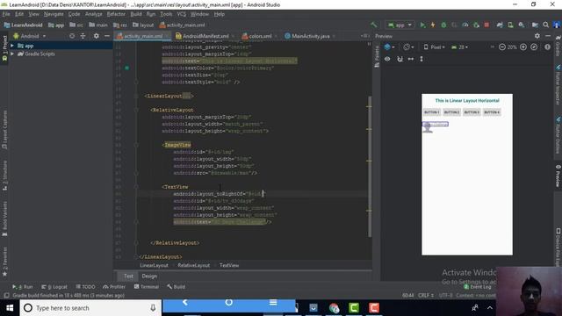The height and width of the screenshot is (316, 562).
Task: Run the app with the green play icon
Action: (x=422, y=25)
